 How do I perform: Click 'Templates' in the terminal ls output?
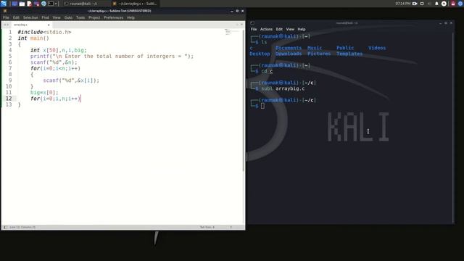tap(349, 54)
